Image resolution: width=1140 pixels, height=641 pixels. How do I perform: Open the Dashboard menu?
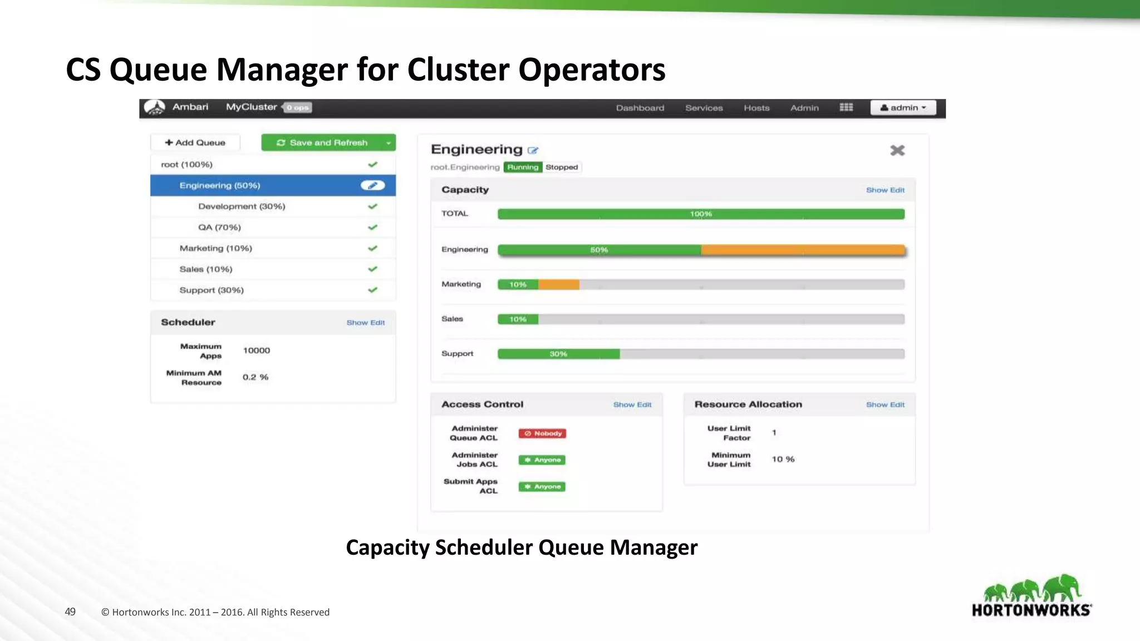click(640, 108)
